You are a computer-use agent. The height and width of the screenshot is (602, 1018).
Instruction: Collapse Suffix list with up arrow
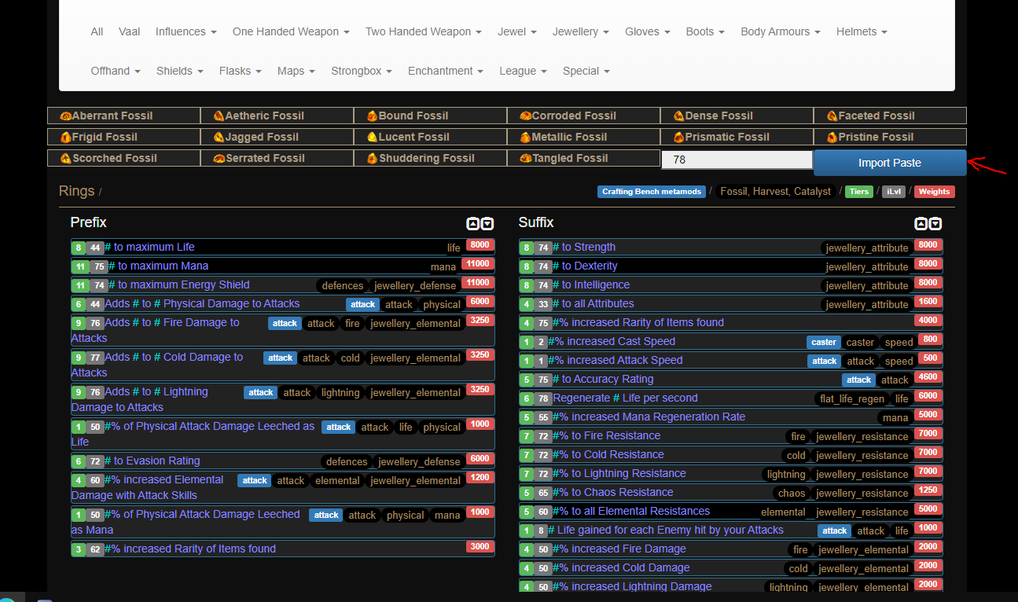click(x=921, y=224)
